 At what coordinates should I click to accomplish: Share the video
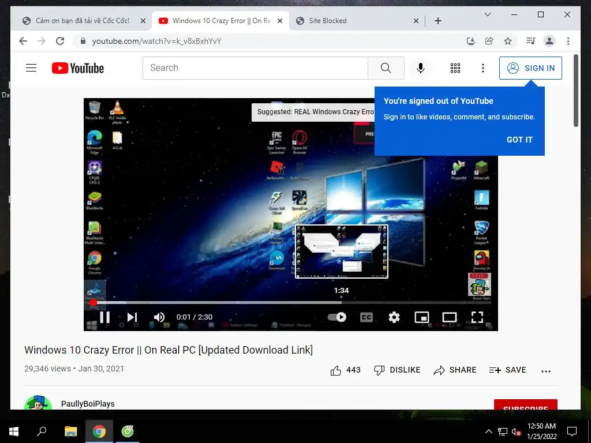[x=455, y=370]
